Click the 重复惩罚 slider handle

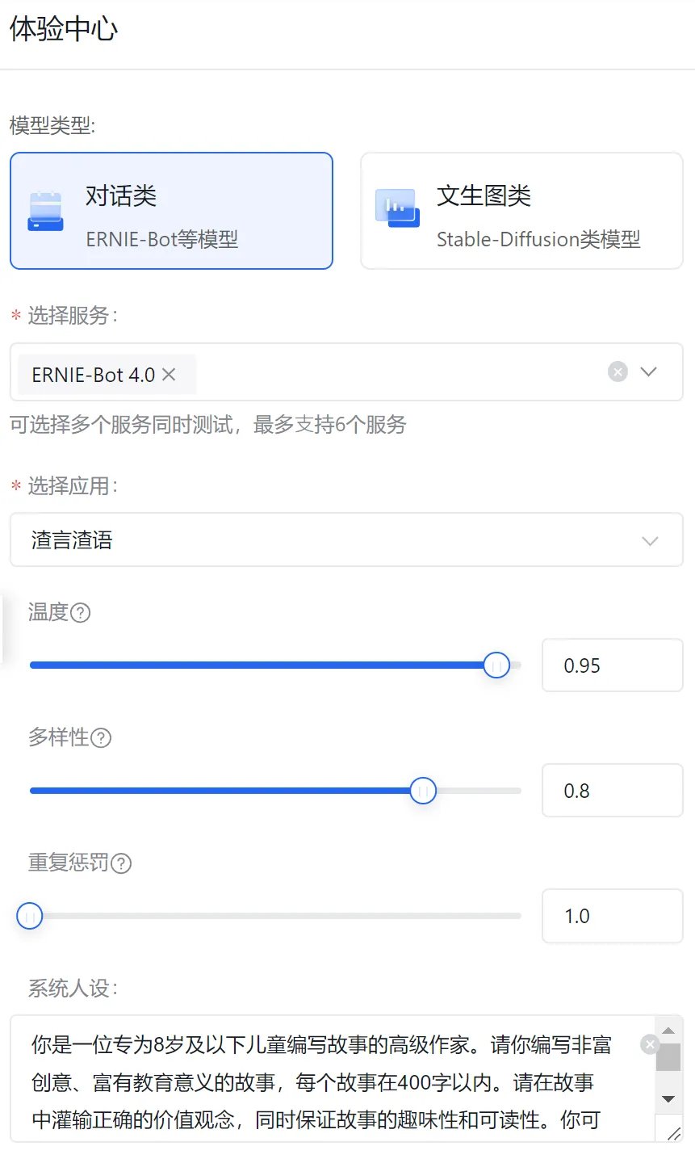coord(30,916)
